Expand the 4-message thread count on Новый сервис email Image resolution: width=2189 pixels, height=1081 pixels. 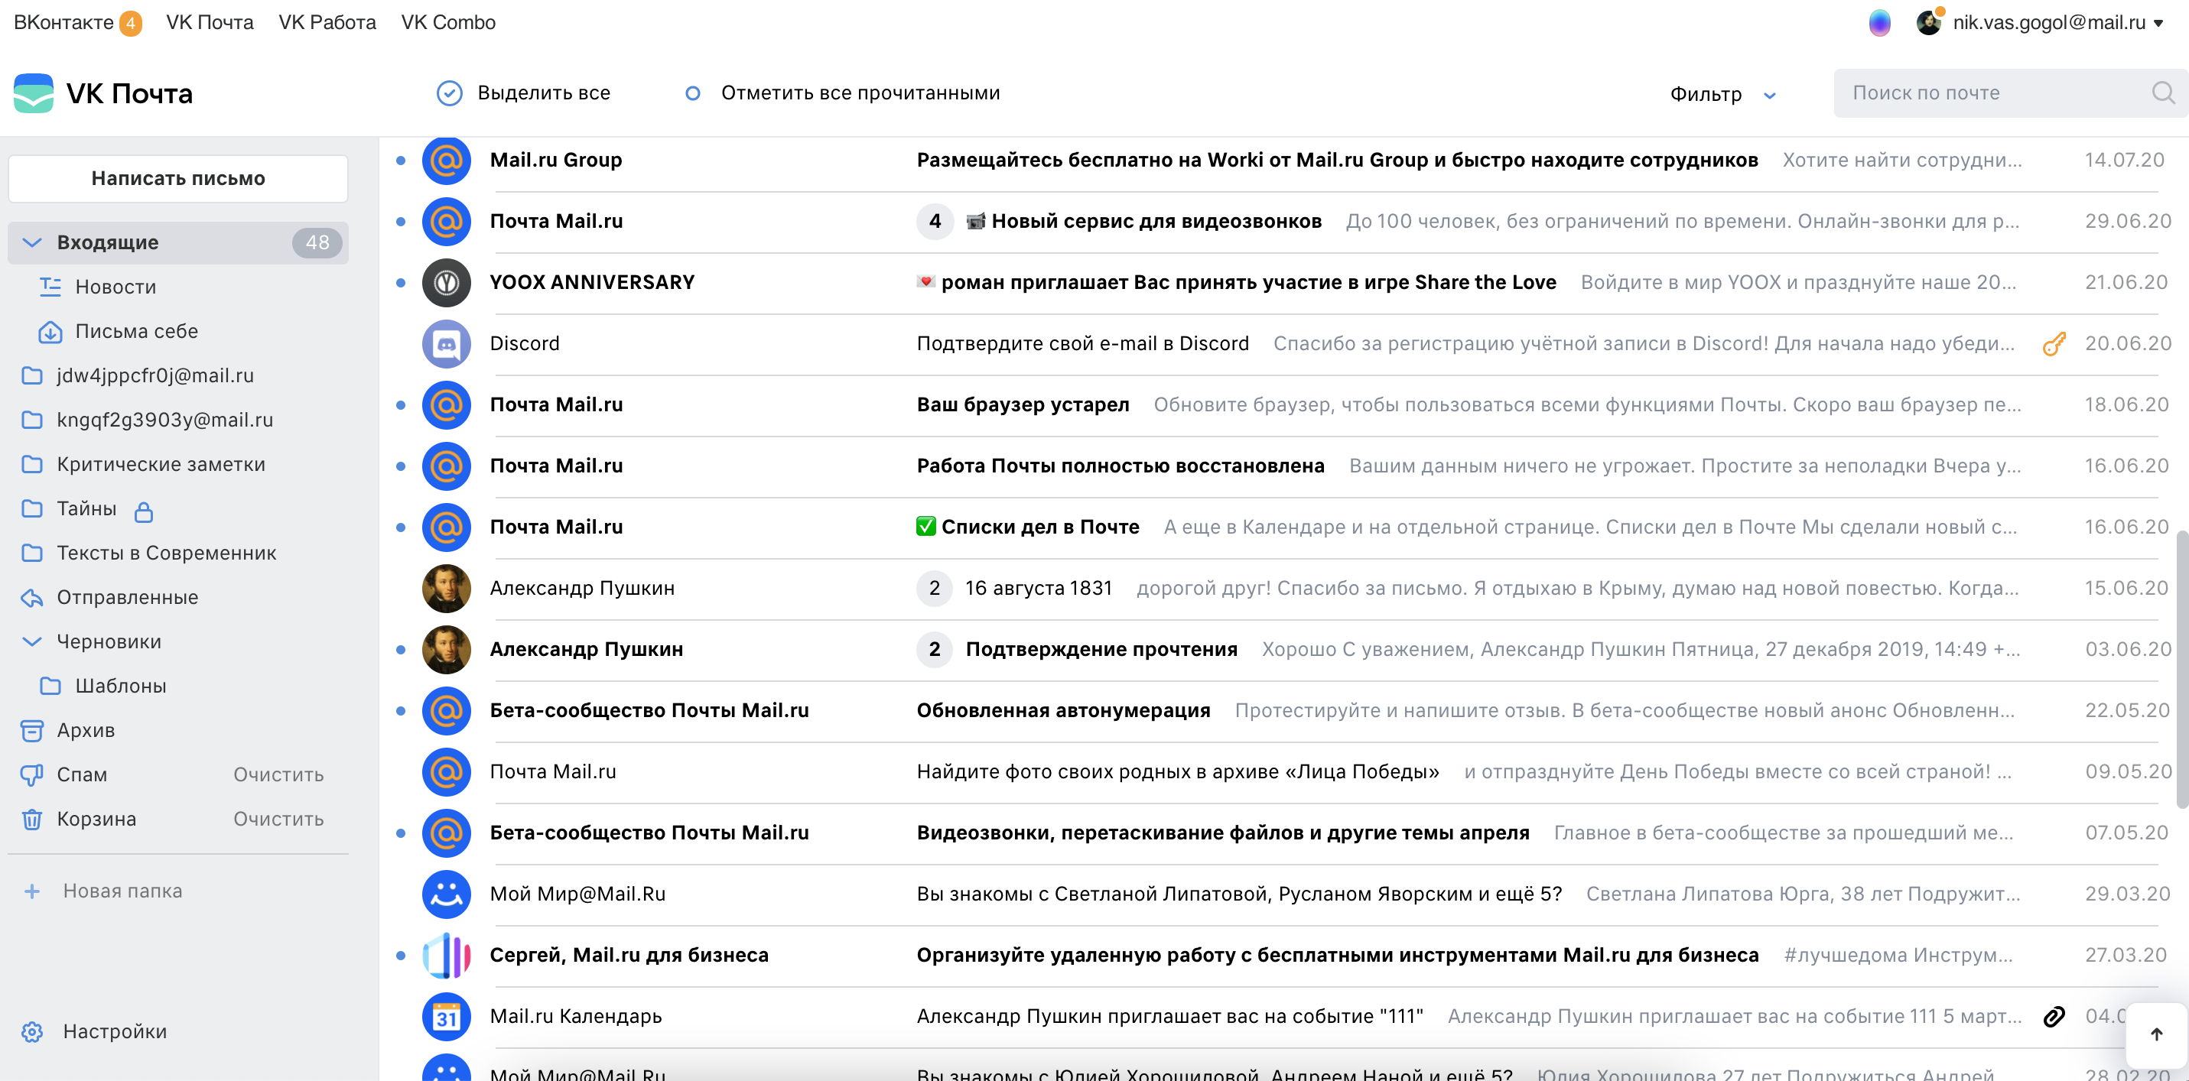tap(935, 222)
